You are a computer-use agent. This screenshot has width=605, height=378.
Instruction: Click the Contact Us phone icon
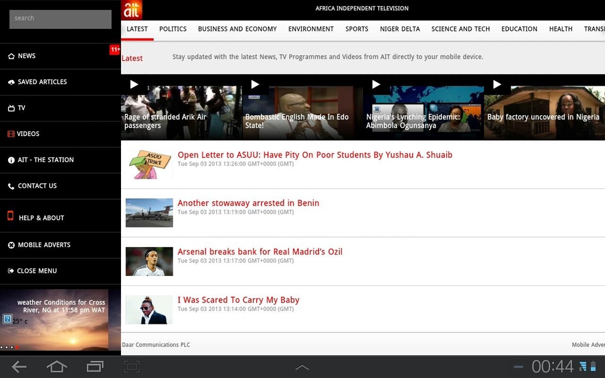coord(11,186)
